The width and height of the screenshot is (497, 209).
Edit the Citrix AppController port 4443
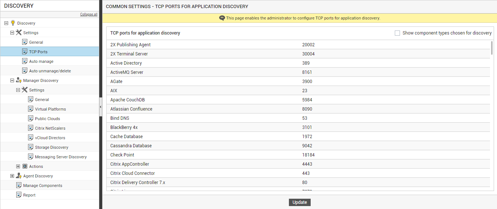click(x=307, y=164)
